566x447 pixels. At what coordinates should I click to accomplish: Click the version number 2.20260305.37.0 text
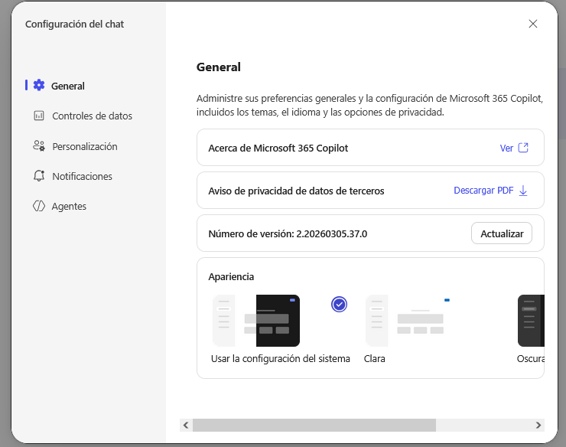click(x=332, y=233)
